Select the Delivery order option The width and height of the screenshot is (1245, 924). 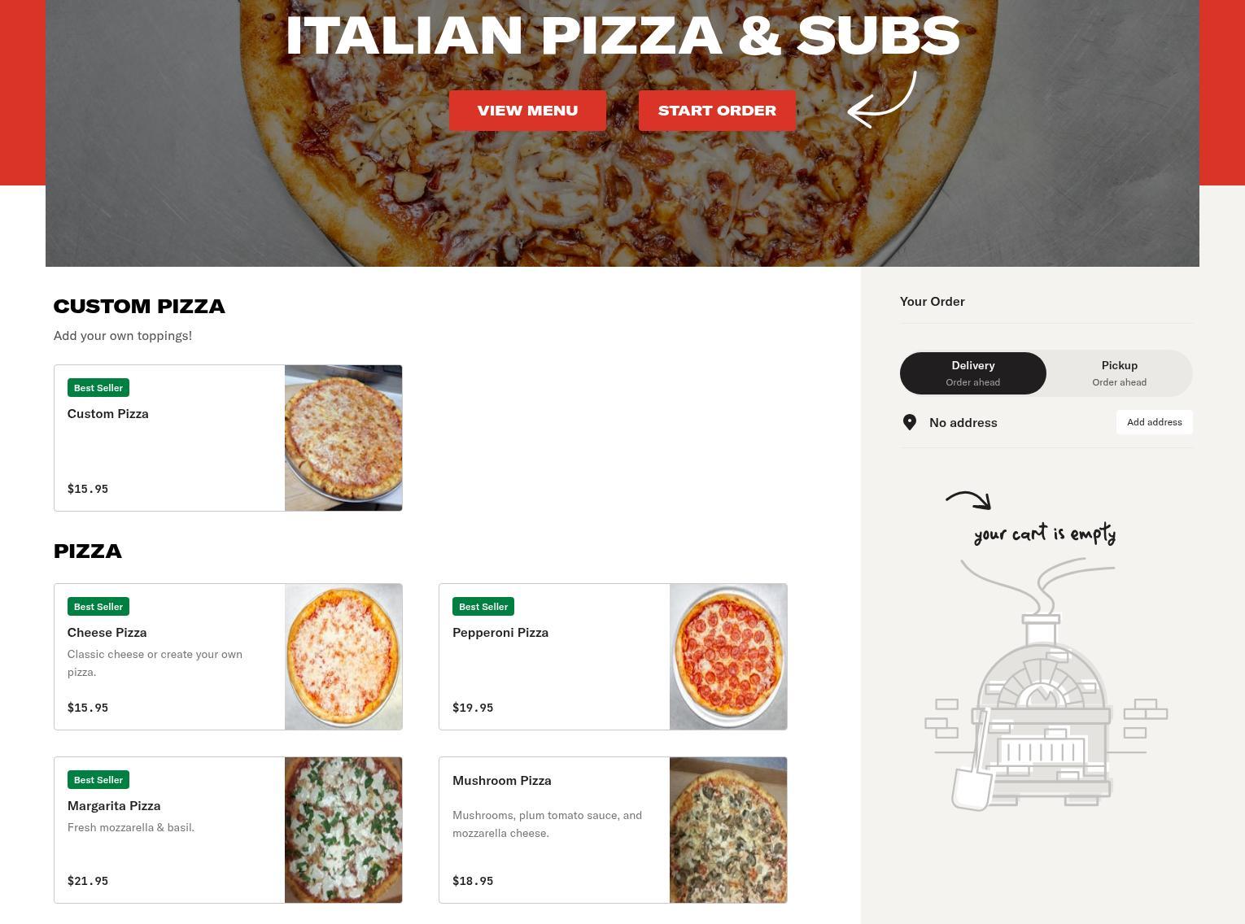click(973, 373)
